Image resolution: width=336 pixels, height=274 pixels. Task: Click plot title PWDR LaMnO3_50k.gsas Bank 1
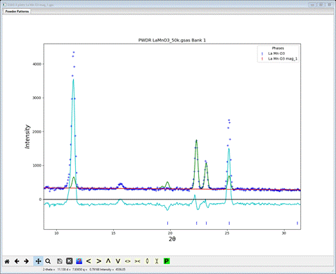click(x=172, y=40)
